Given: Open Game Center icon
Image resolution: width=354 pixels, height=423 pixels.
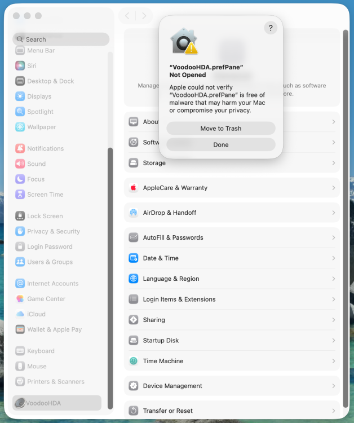Looking at the screenshot, I should [20, 298].
